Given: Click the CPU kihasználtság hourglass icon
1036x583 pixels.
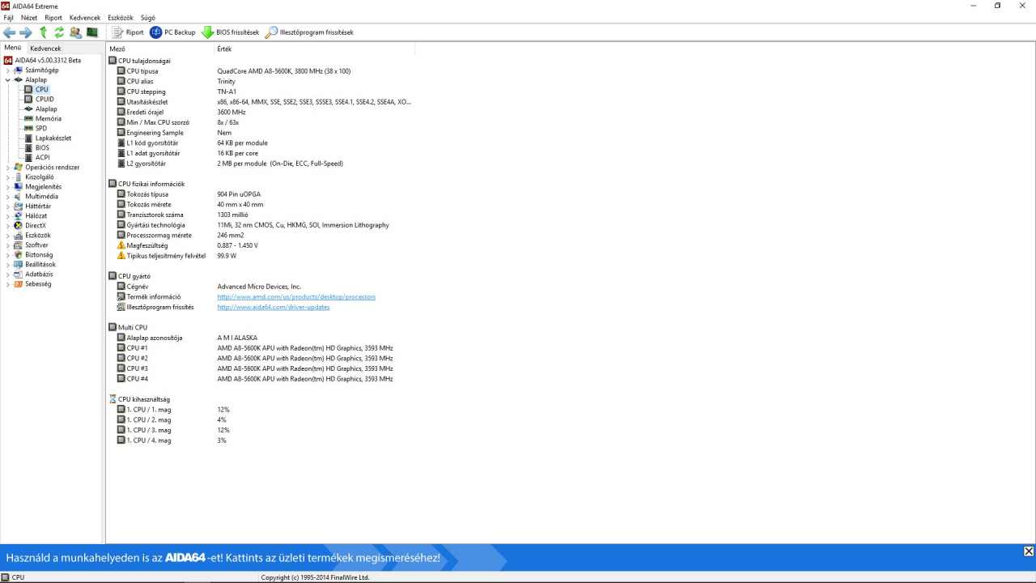Looking at the screenshot, I should click(x=113, y=399).
